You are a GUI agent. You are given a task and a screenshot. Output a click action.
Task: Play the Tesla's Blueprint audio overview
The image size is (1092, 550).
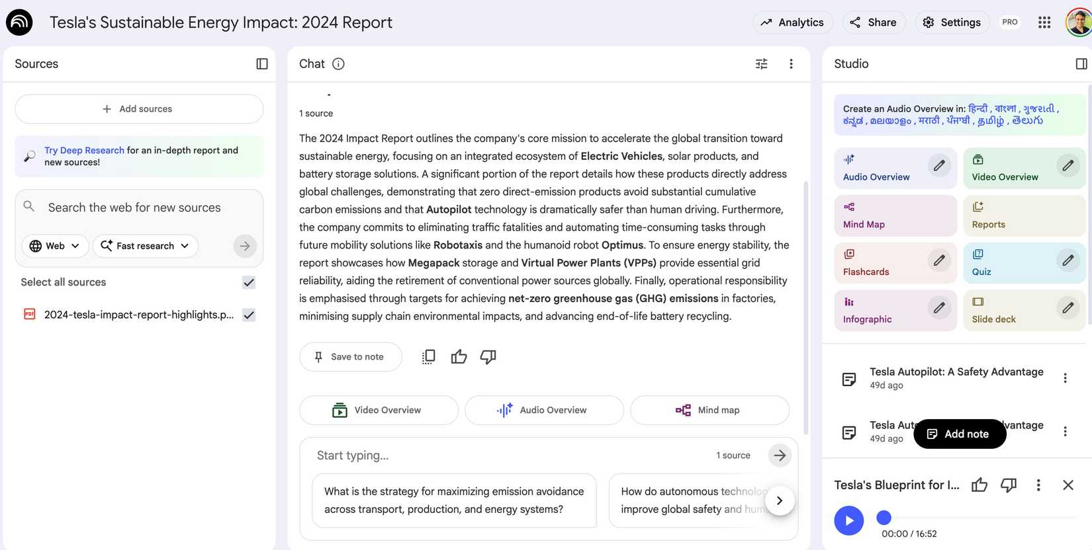(849, 521)
